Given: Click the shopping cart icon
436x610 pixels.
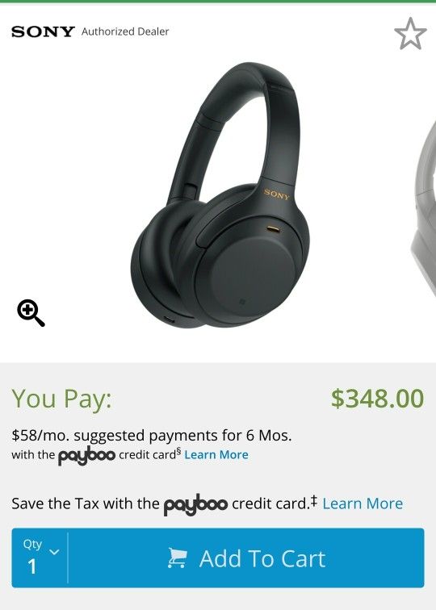Looking at the screenshot, I should pyautogui.click(x=177, y=558).
